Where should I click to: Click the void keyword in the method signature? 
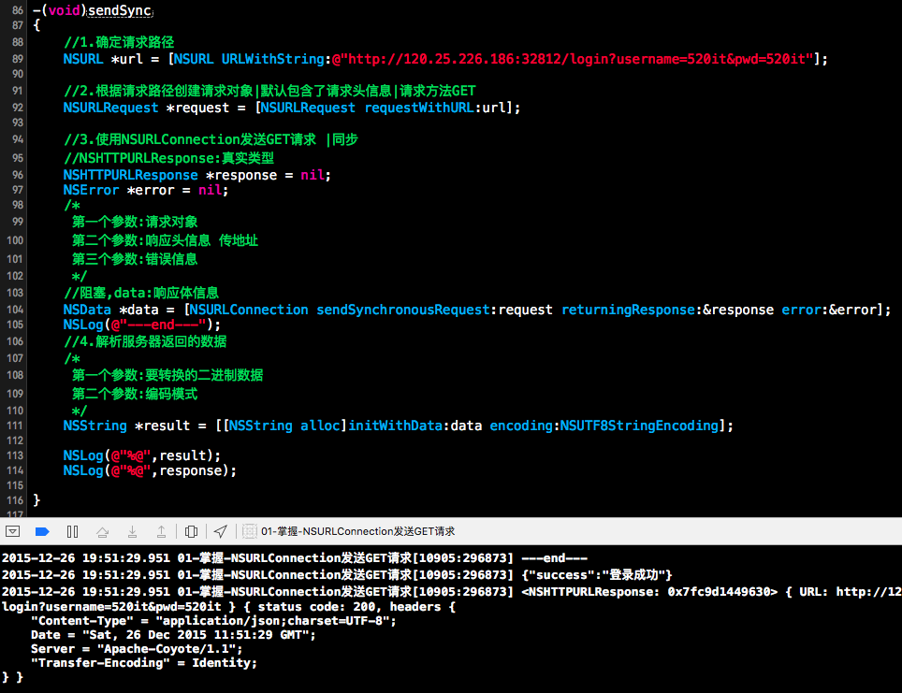(x=64, y=10)
